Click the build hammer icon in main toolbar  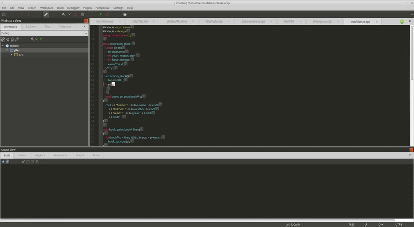[64, 14]
